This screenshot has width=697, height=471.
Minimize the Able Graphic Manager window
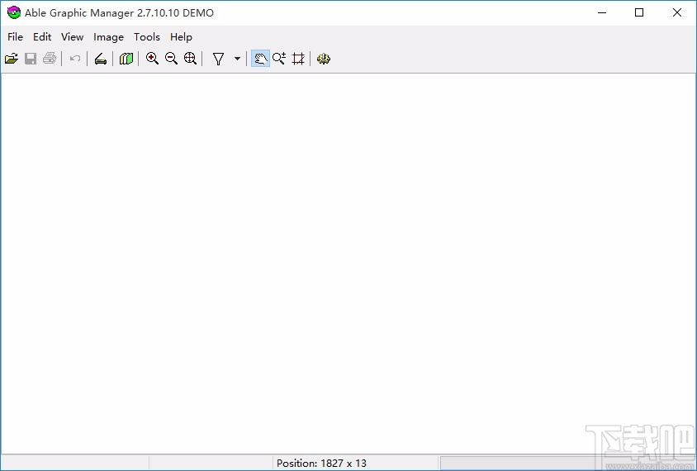tap(602, 12)
